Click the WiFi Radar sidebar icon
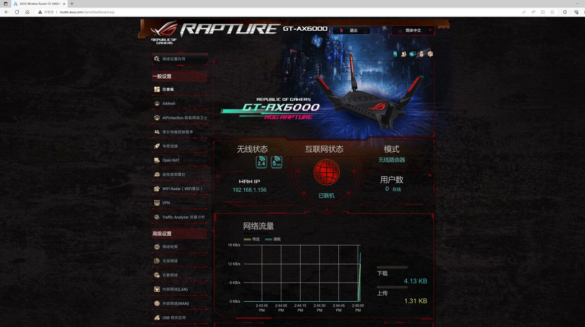Viewport: 585px width, 327px height. [157, 188]
